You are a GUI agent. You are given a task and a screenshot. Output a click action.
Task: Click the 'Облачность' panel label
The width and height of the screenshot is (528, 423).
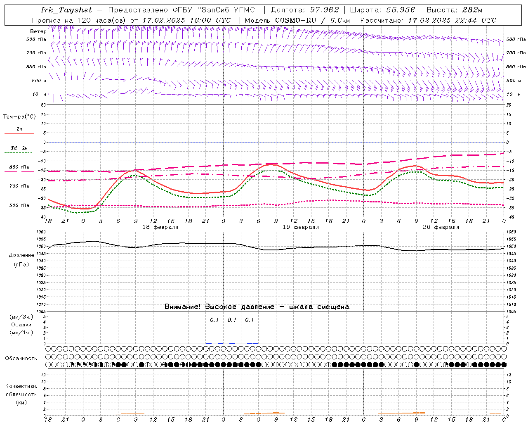21,359
